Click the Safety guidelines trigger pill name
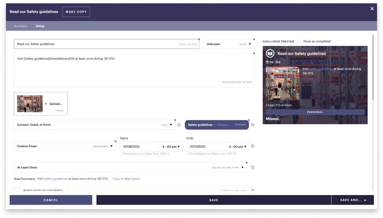383x218 pixels. coord(200,125)
